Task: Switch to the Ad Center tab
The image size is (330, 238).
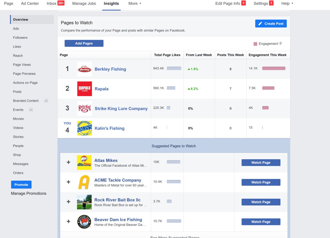Action: (30, 4)
